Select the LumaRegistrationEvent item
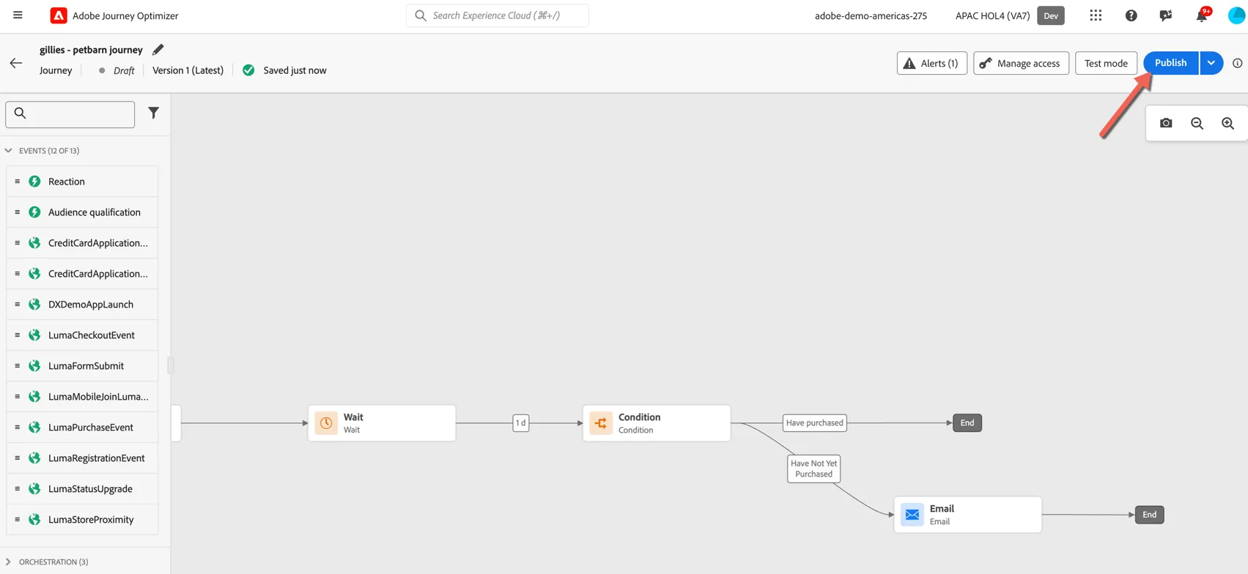 tap(82, 458)
